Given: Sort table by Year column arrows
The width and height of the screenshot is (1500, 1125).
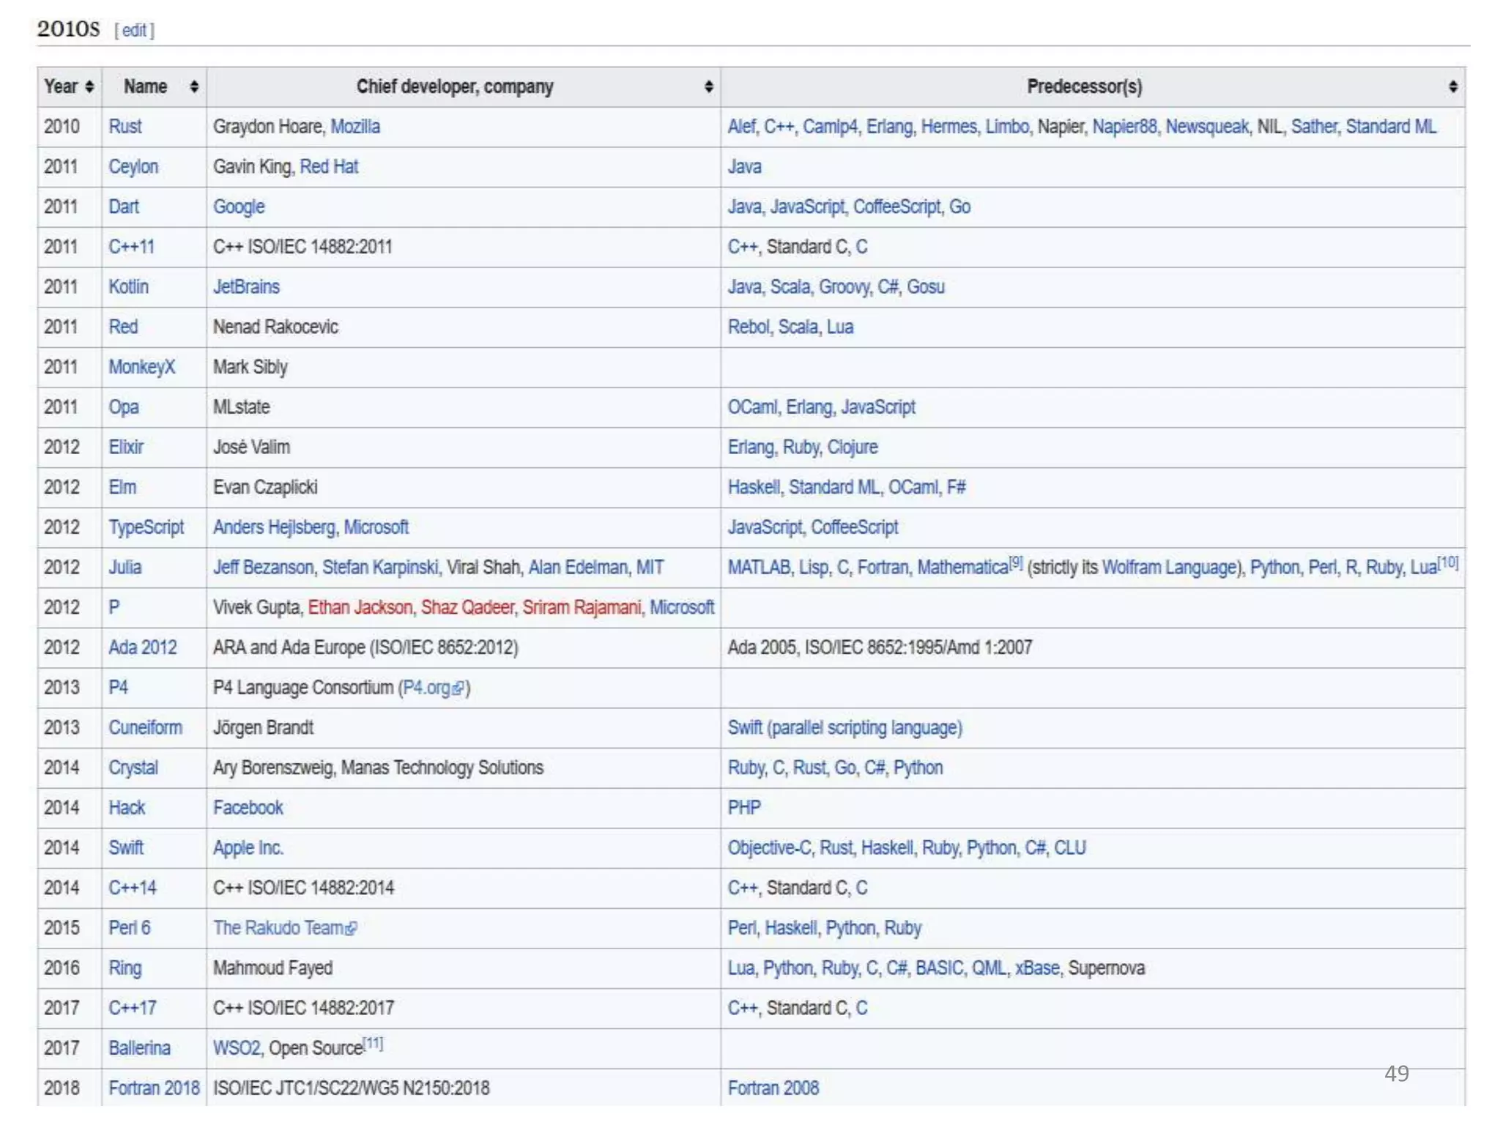Looking at the screenshot, I should click(89, 86).
